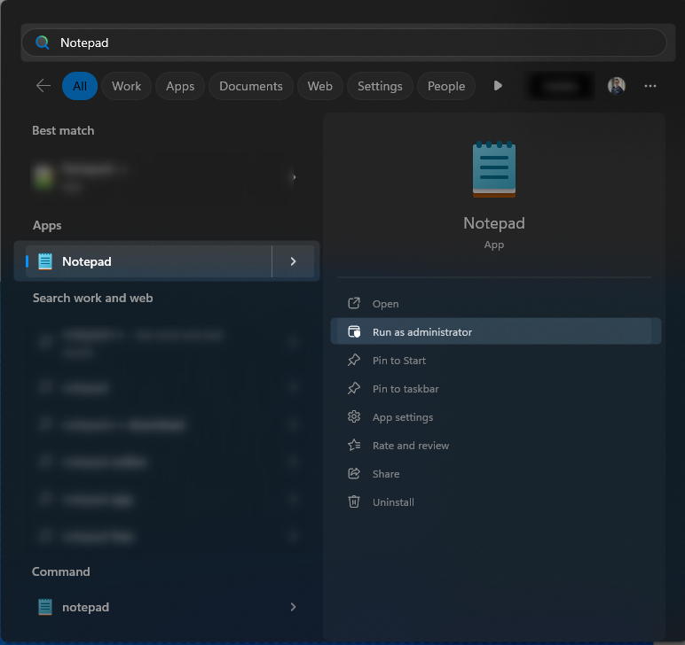Click the App settings gear icon
The height and width of the screenshot is (645, 685).
point(354,416)
